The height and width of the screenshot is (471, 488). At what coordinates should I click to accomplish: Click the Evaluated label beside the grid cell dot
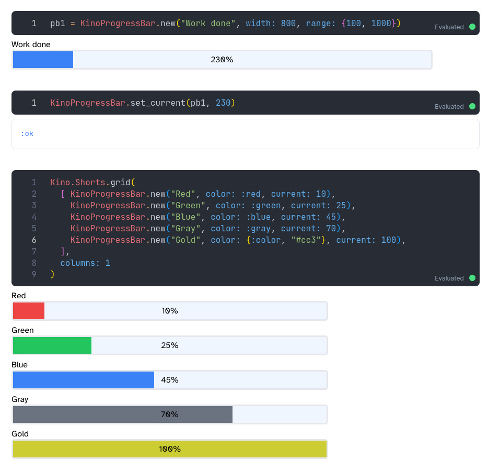pyautogui.click(x=450, y=278)
